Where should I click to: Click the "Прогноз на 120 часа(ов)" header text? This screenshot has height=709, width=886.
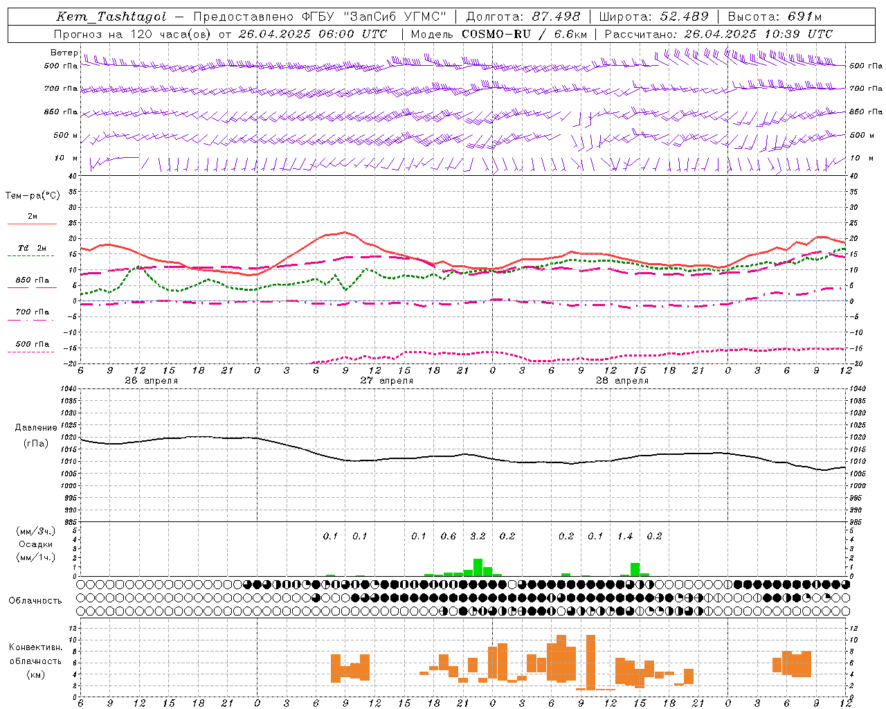pyautogui.click(x=133, y=34)
